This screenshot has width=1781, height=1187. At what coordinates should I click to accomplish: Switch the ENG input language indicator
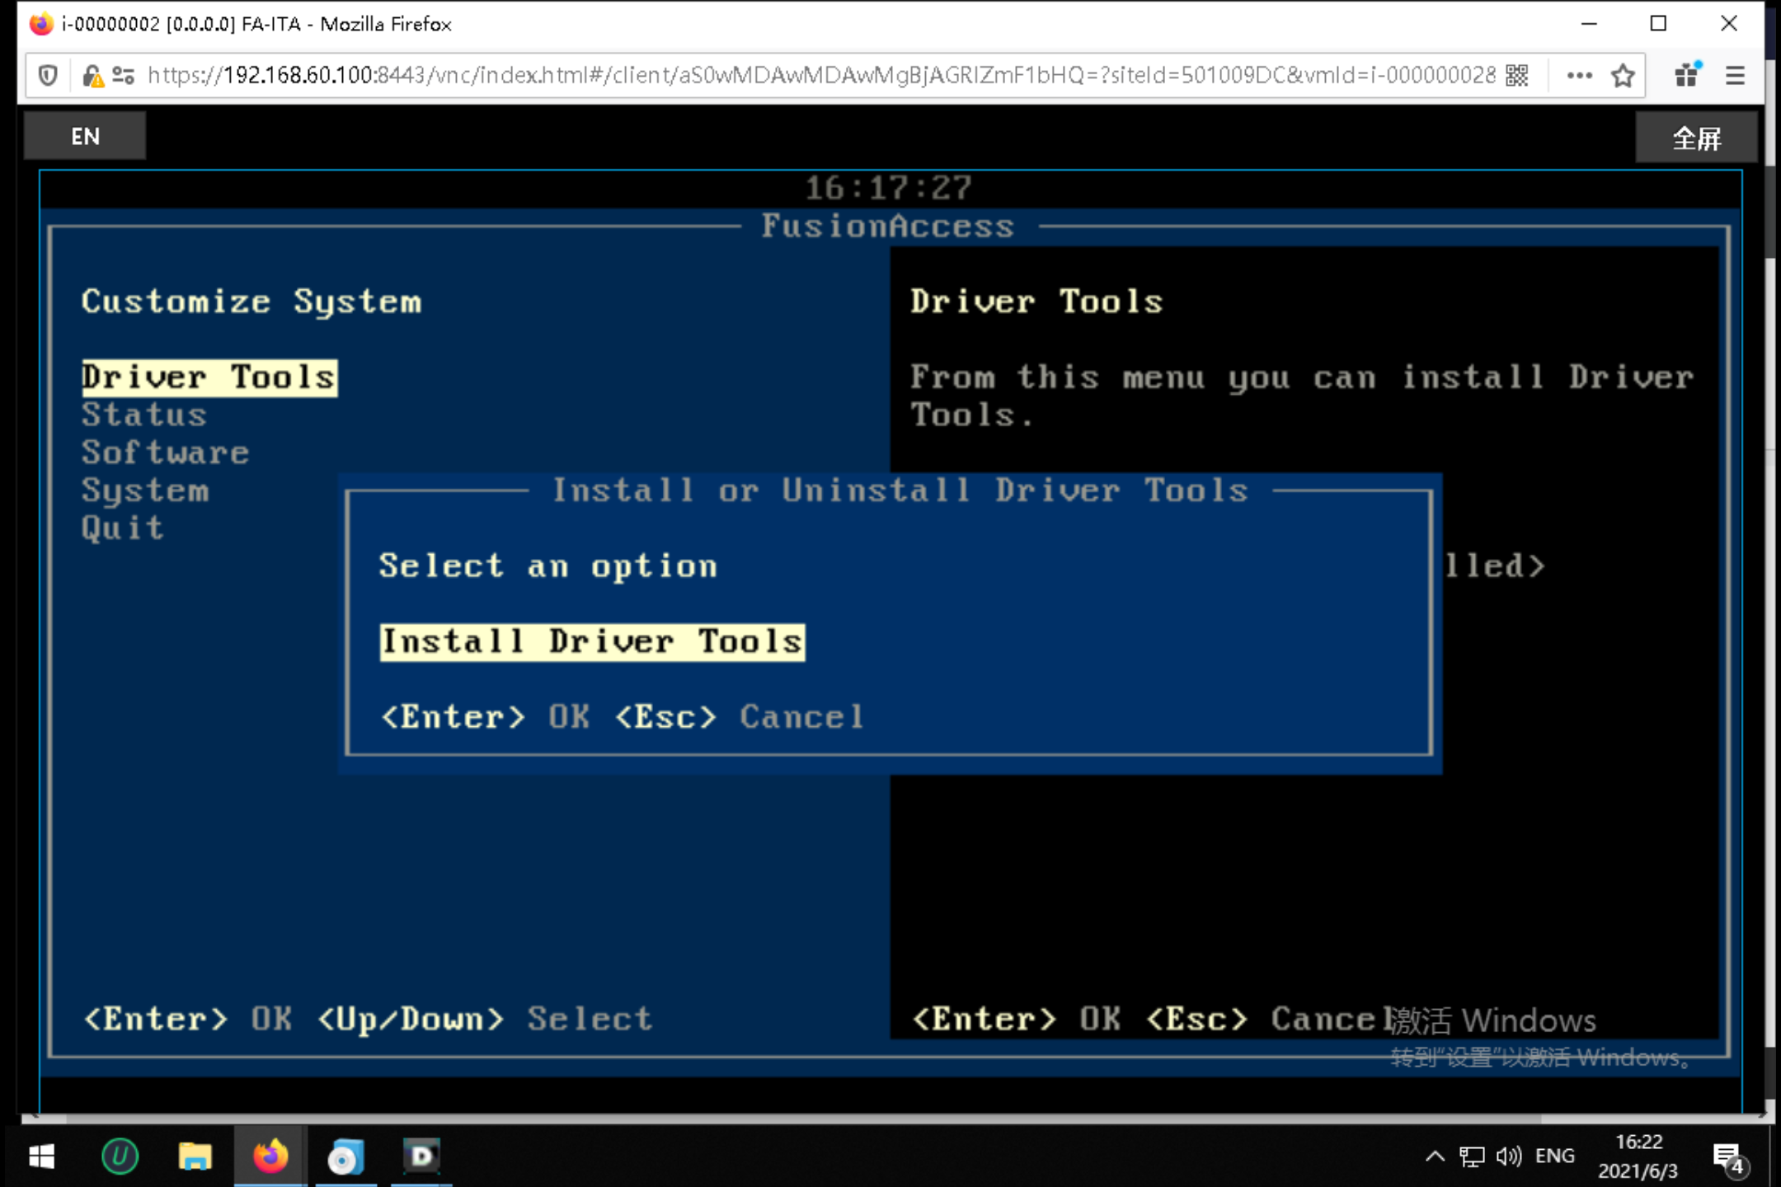pos(1555,1157)
